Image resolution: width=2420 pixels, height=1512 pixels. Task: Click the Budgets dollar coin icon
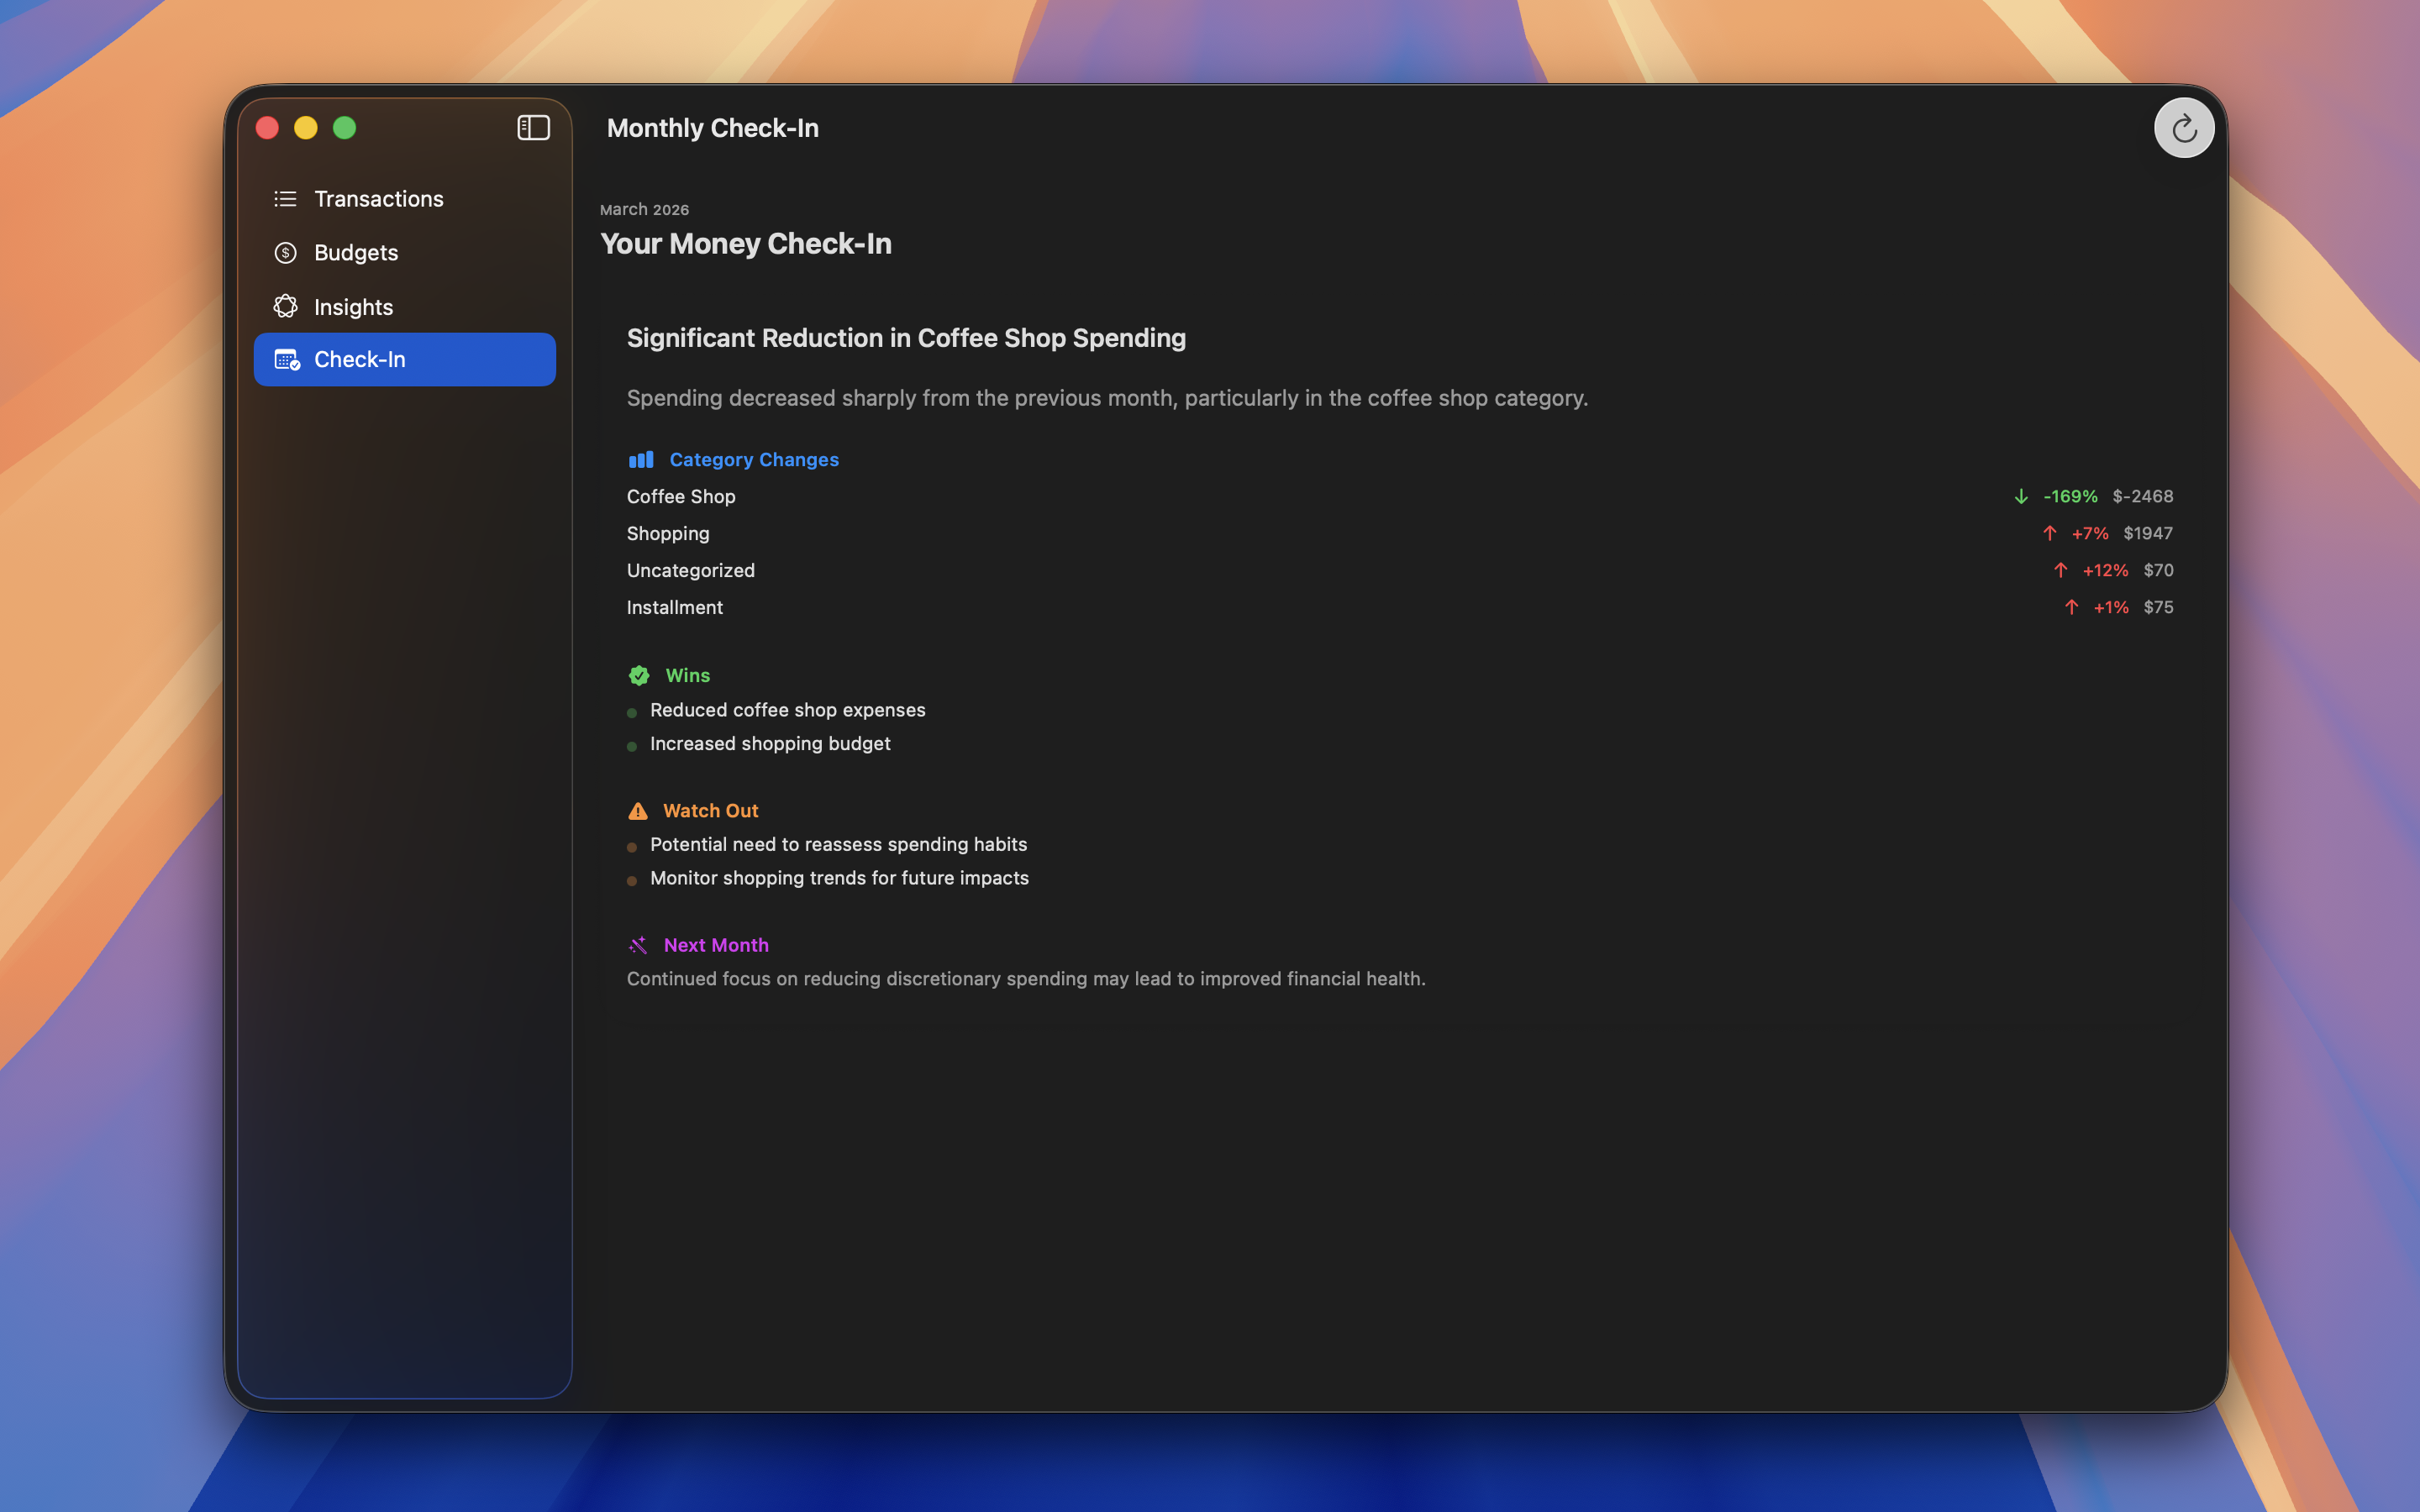(x=285, y=253)
